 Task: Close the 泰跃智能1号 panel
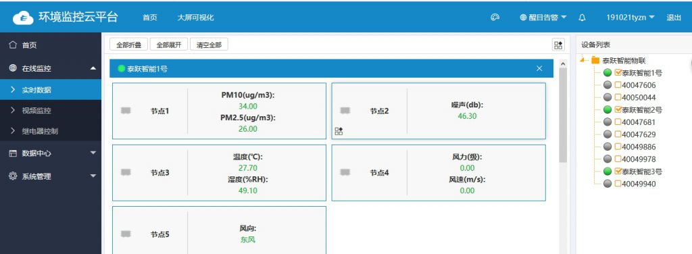click(539, 68)
